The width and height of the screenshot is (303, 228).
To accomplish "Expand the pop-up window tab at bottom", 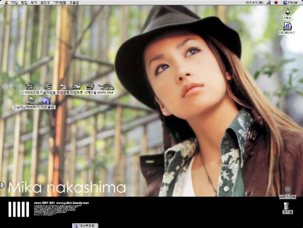I will click(x=86, y=225).
